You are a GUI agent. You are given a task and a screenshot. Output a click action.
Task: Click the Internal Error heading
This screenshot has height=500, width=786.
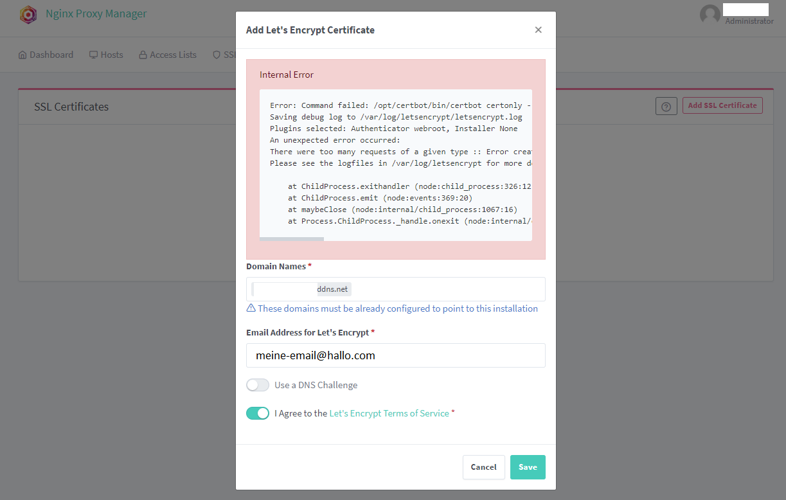[x=287, y=75]
